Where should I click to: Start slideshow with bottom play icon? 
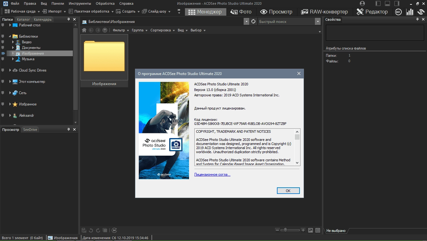pos(114,230)
